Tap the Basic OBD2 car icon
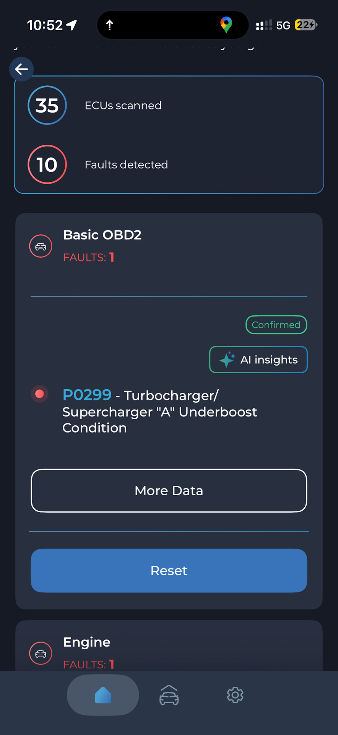 [41, 246]
